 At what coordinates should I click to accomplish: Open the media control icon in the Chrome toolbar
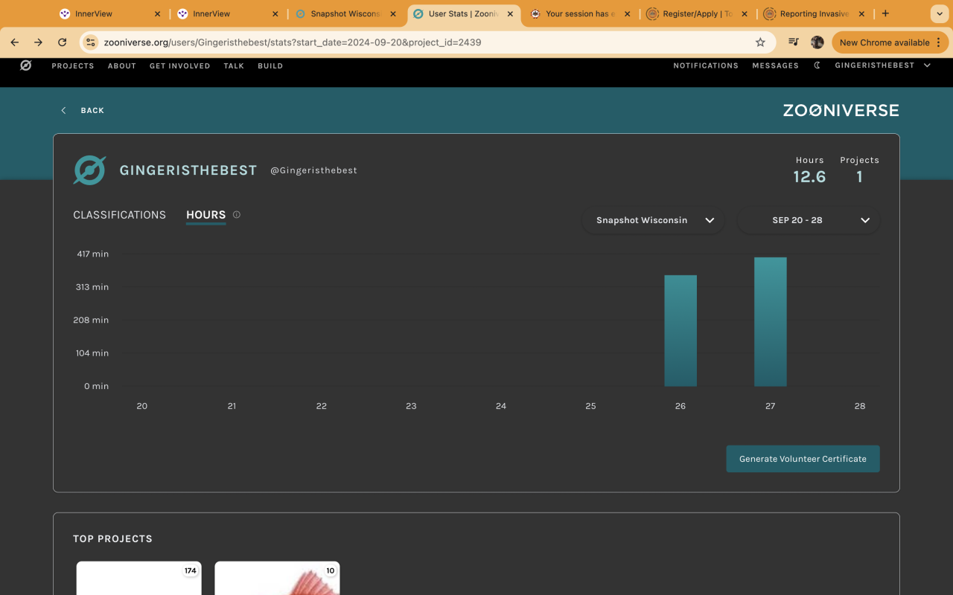click(794, 42)
